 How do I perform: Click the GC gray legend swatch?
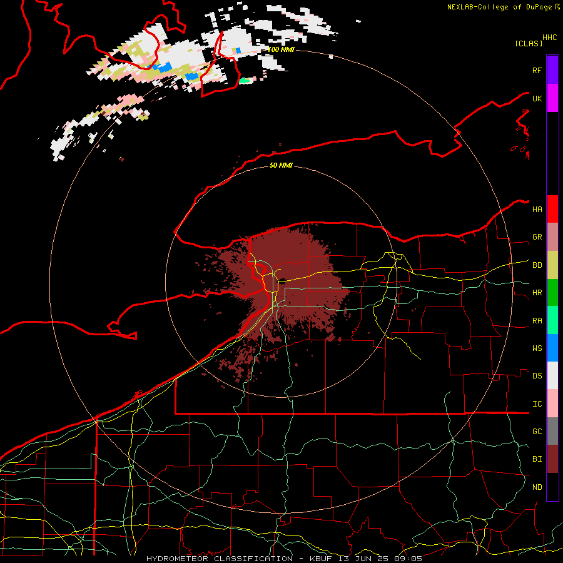pos(552,431)
